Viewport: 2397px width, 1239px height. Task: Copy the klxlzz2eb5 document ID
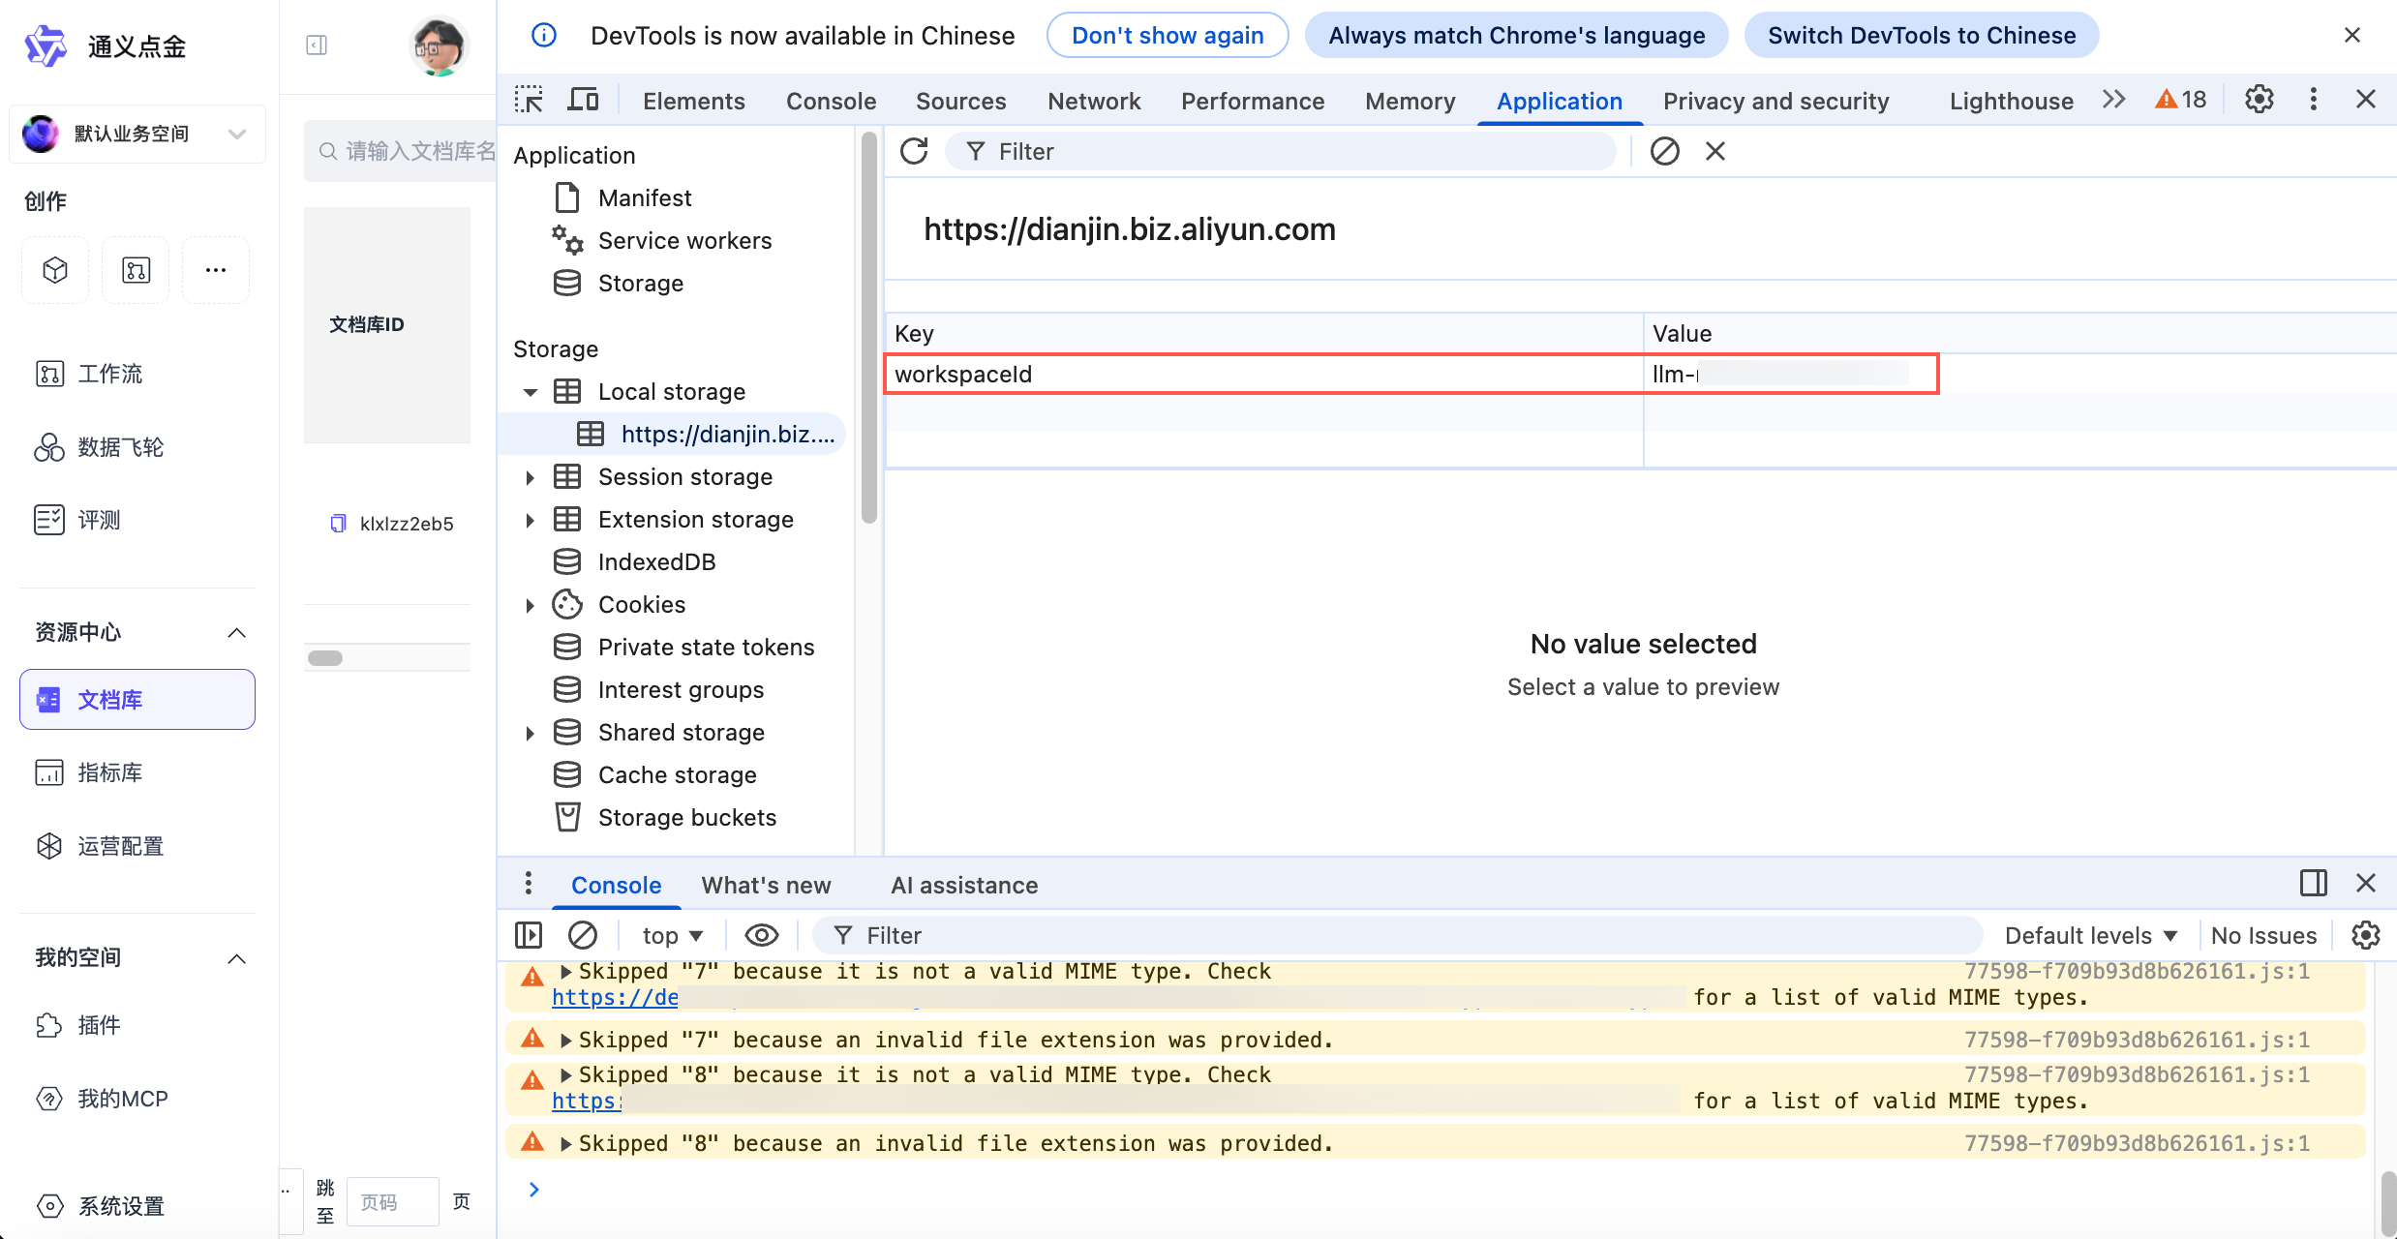pyautogui.click(x=338, y=524)
